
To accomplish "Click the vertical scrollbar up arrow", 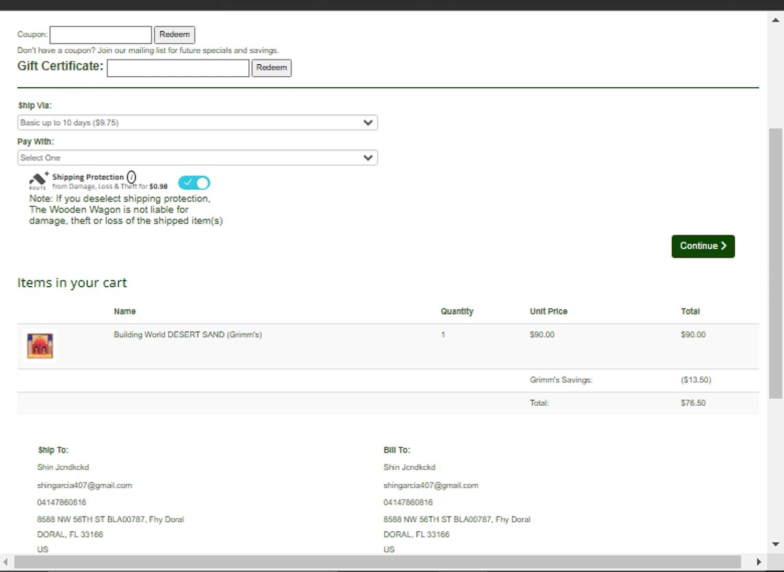I will click(x=776, y=20).
